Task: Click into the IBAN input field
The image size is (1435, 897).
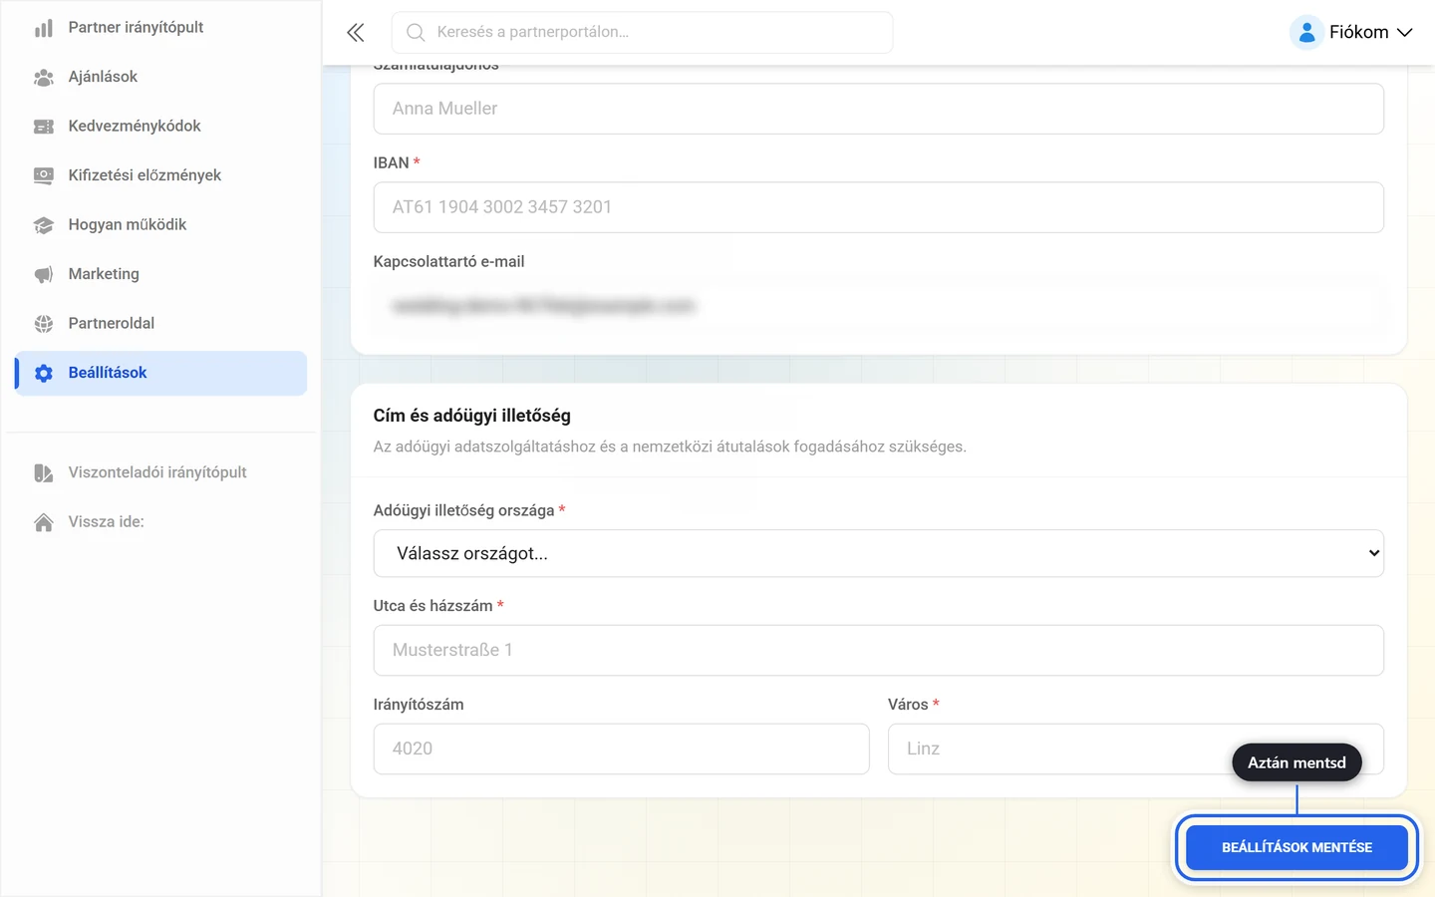Action: [879, 207]
